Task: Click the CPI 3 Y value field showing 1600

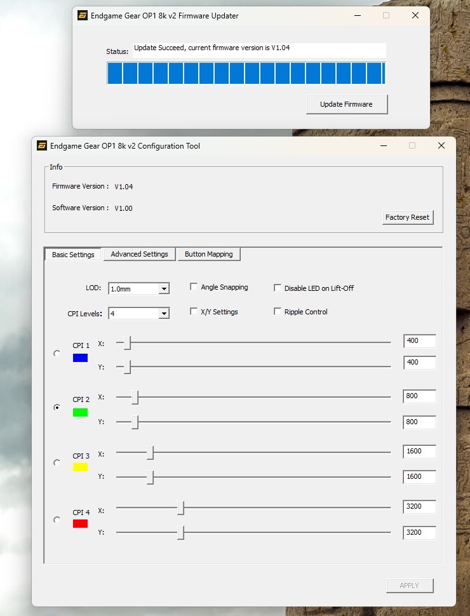Action: click(x=420, y=476)
